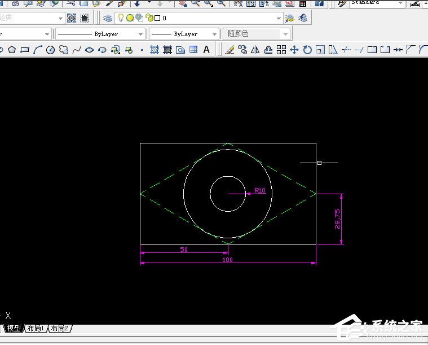The image size is (428, 345).
Task: Toggle layer 0 on/off lightbulb
Action: click(x=121, y=18)
